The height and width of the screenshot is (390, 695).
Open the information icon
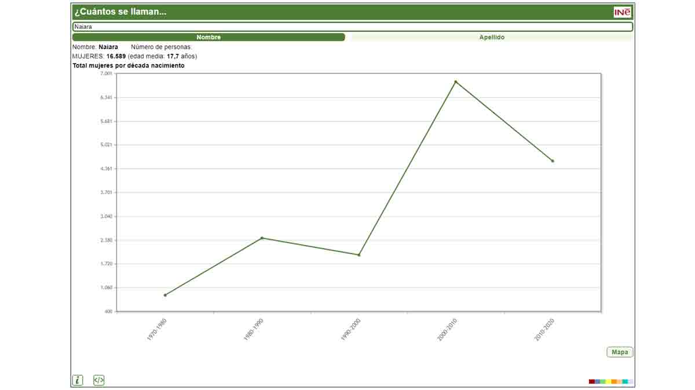coord(78,380)
